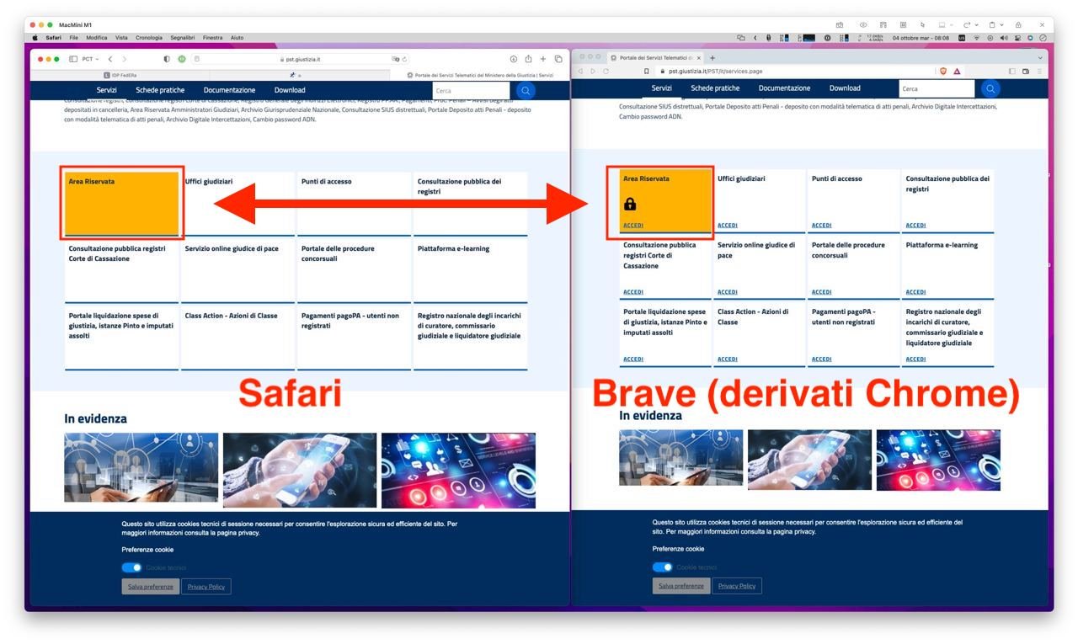Image resolution: width=1078 pixels, height=644 pixels.
Task: Open the Segnalibri menu
Action: (183, 38)
